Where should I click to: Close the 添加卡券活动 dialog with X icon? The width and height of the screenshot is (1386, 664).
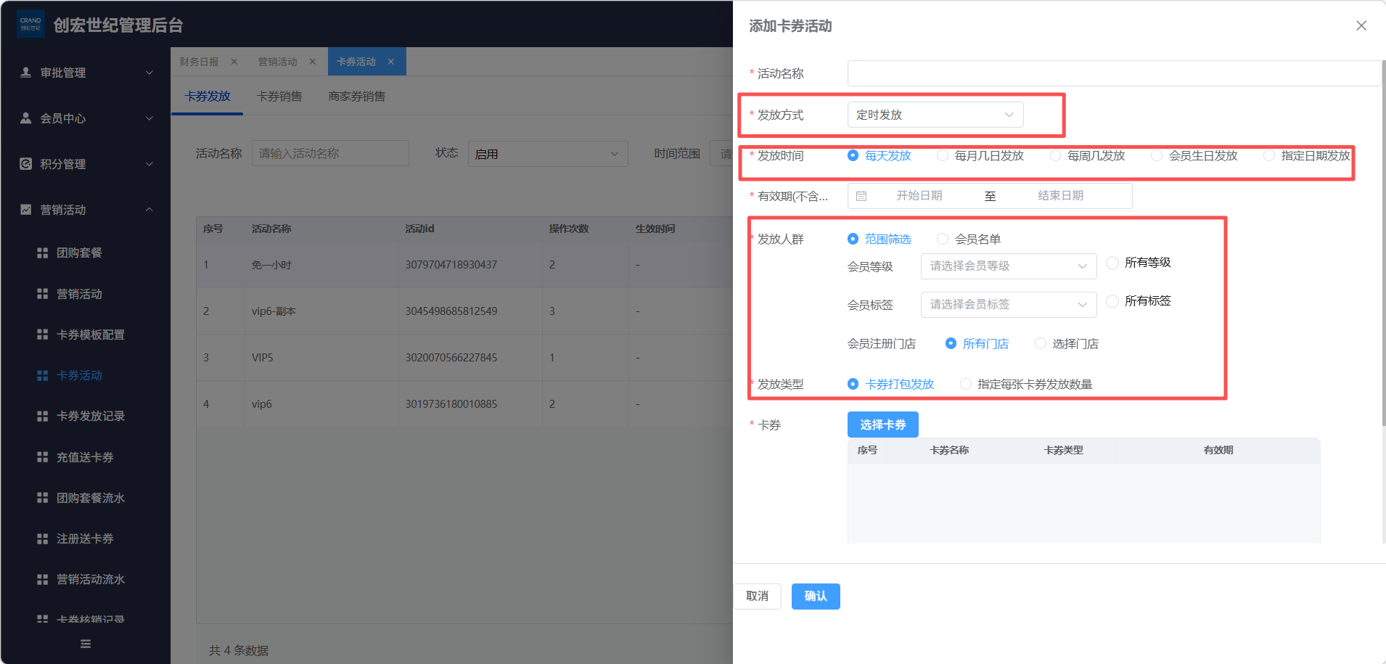pyautogui.click(x=1361, y=26)
